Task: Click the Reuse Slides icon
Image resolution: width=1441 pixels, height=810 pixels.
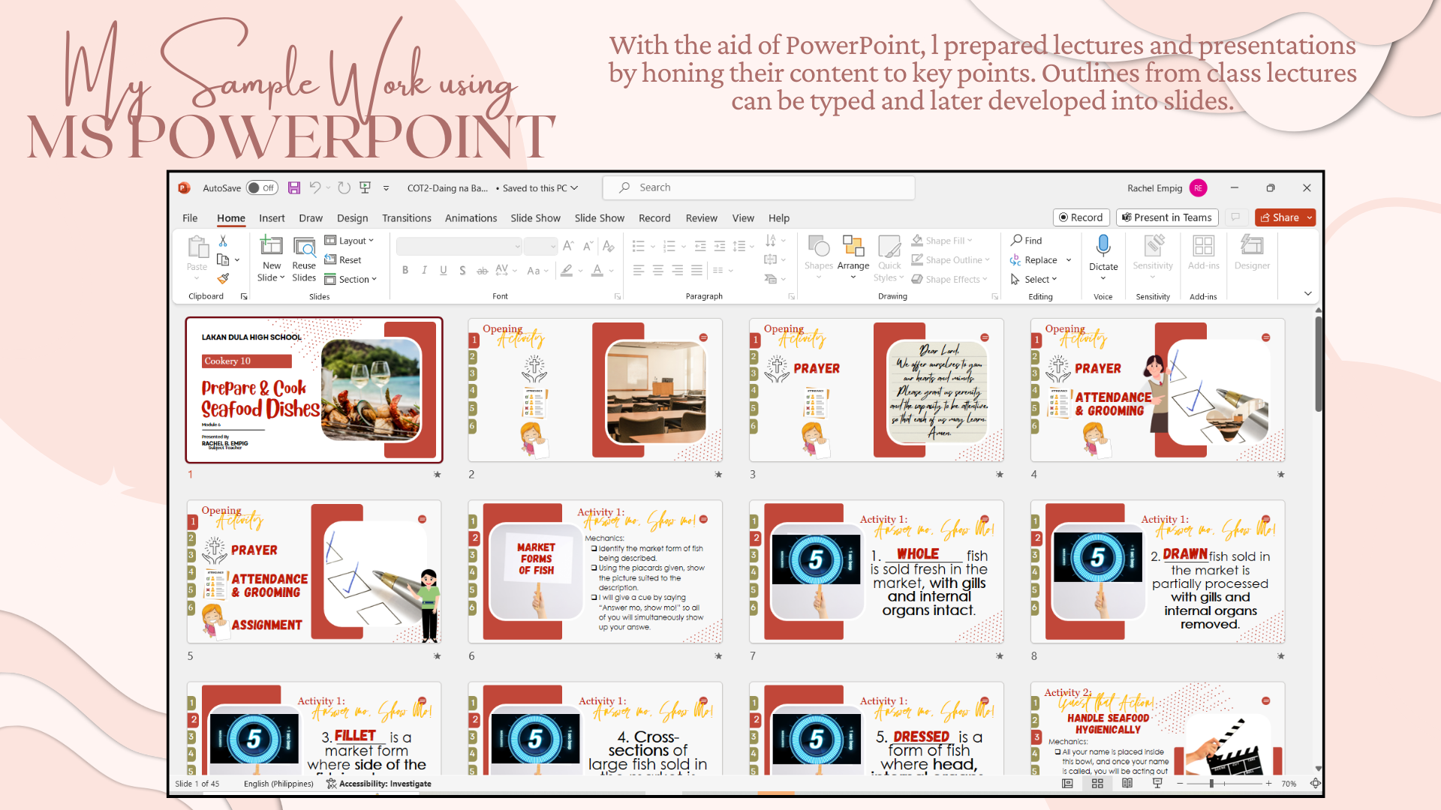Action: tap(304, 247)
